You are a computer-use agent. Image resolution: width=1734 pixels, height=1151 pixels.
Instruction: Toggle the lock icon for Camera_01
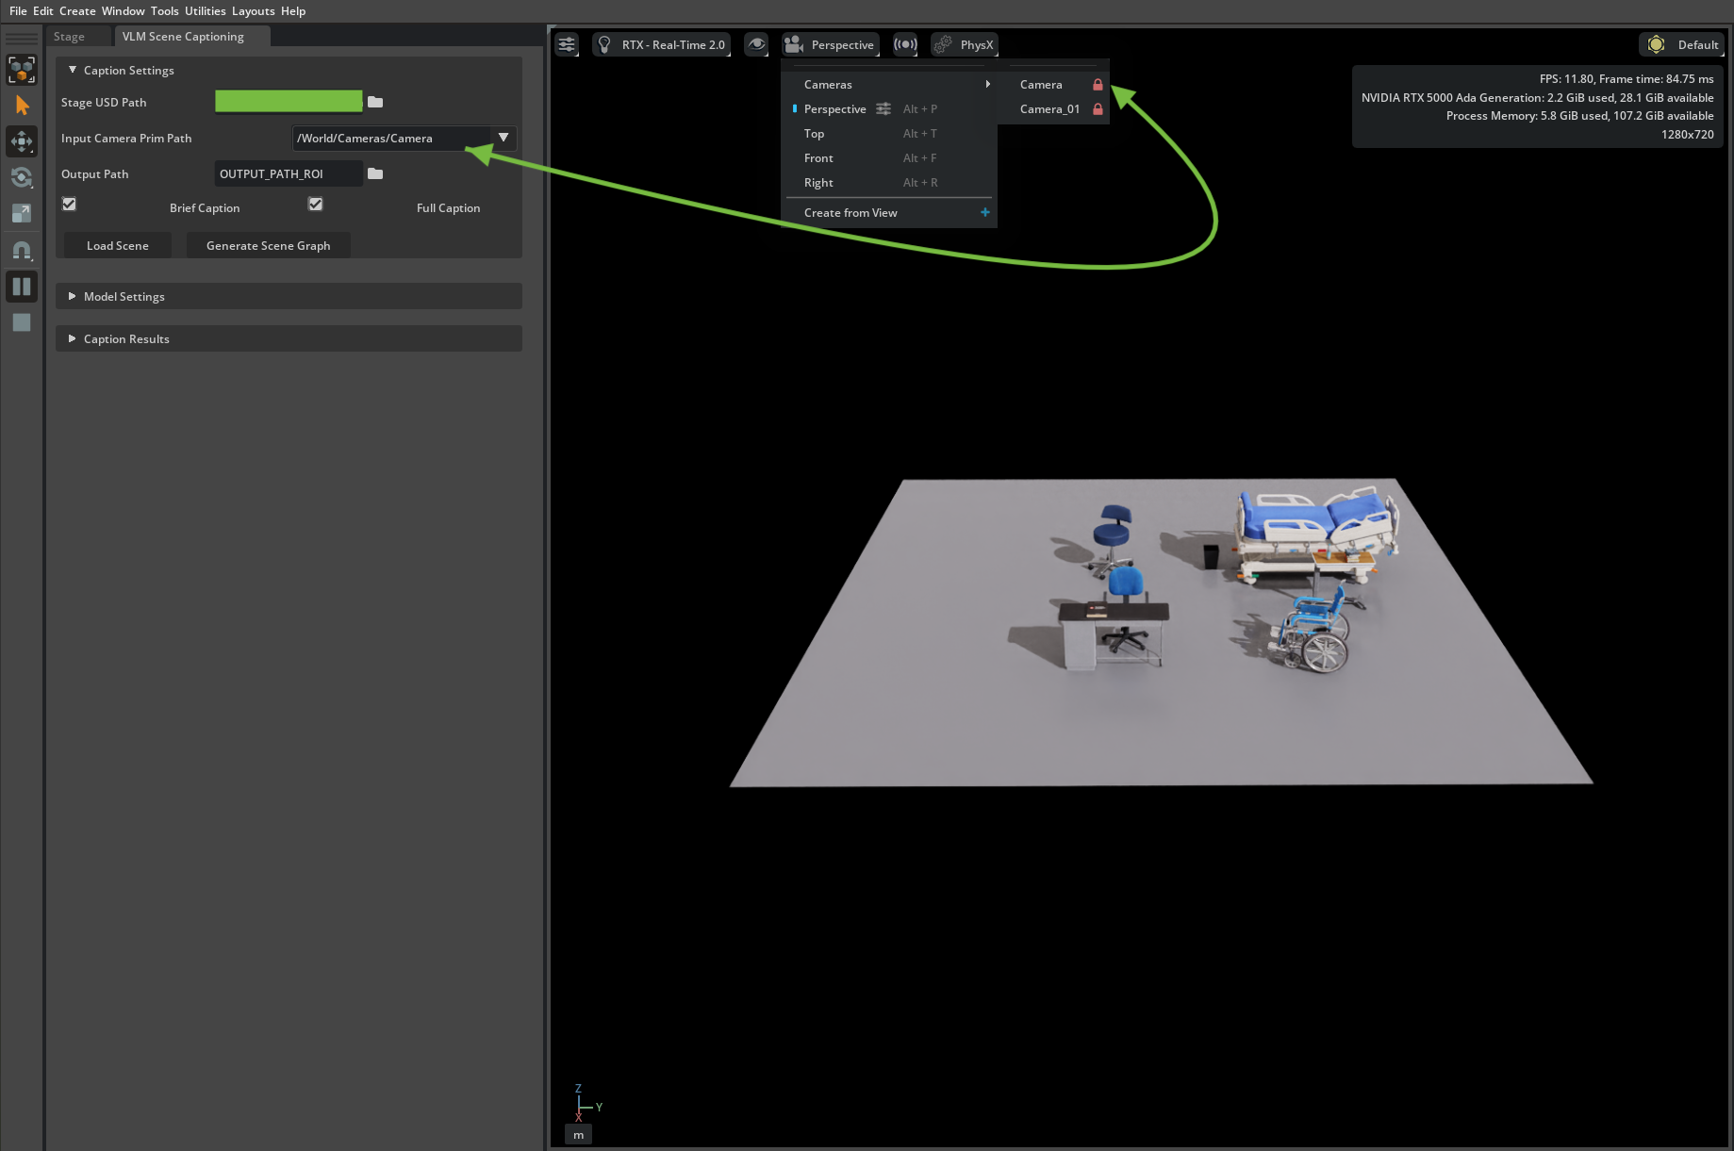point(1098,109)
